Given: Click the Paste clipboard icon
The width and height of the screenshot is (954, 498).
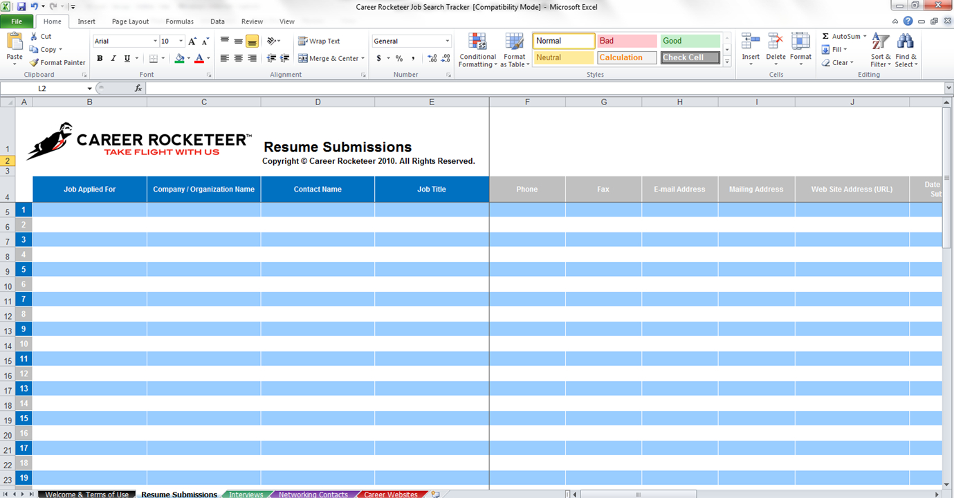Looking at the screenshot, I should click(x=14, y=43).
